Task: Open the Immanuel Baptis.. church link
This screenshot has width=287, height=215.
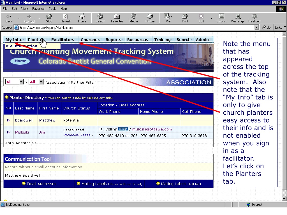Action: pyautogui.click(x=78, y=135)
